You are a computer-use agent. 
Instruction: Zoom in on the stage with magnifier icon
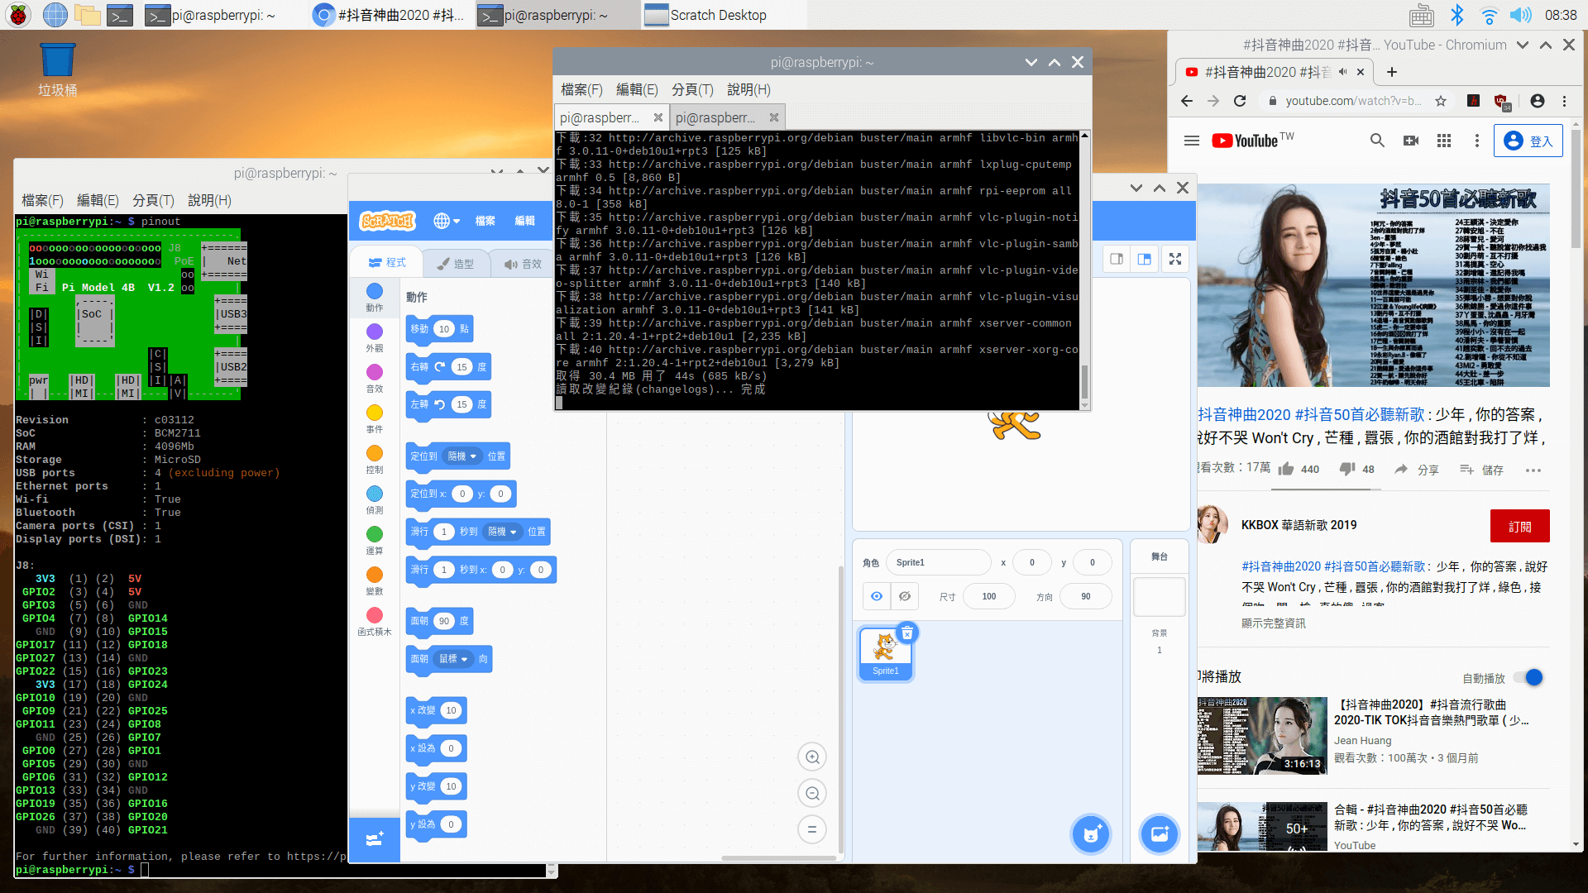point(812,756)
